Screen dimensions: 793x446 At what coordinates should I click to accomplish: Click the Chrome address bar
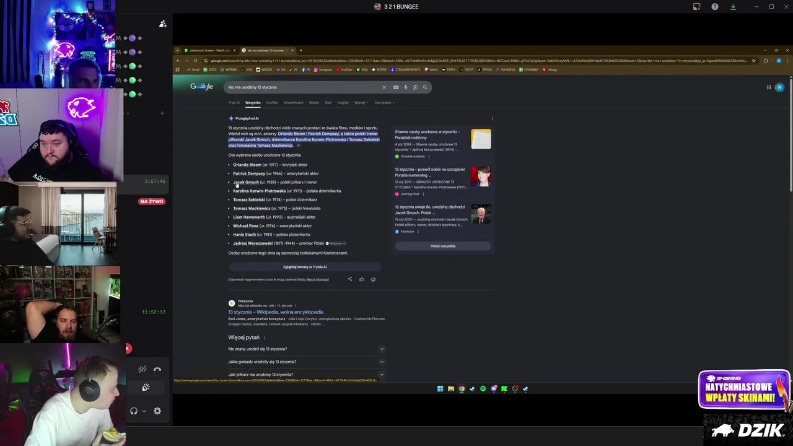tap(477, 61)
